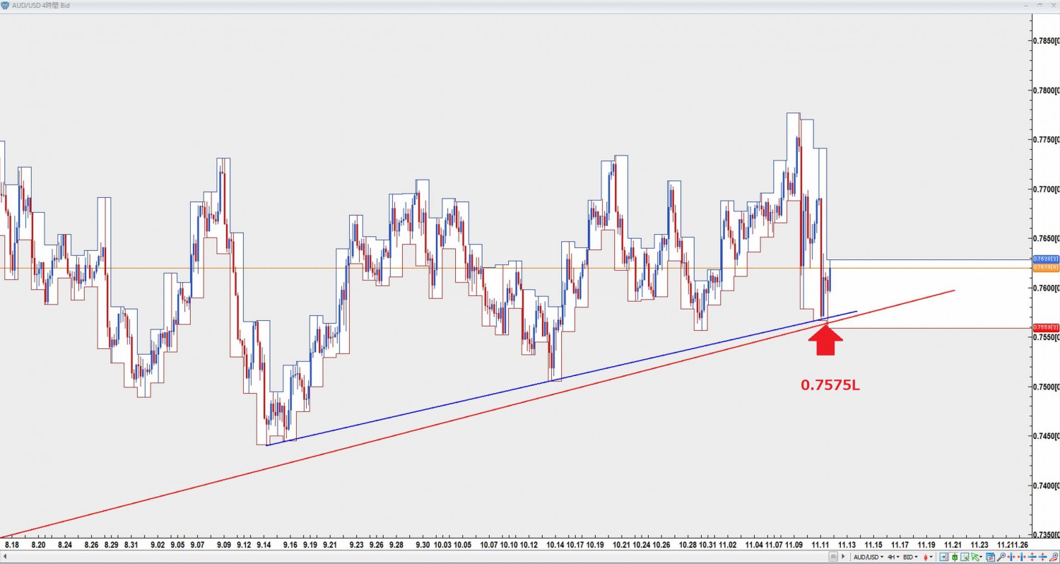Select the crosshair selection cursor icon
The width and height of the screenshot is (1060, 564).
[x=965, y=557]
